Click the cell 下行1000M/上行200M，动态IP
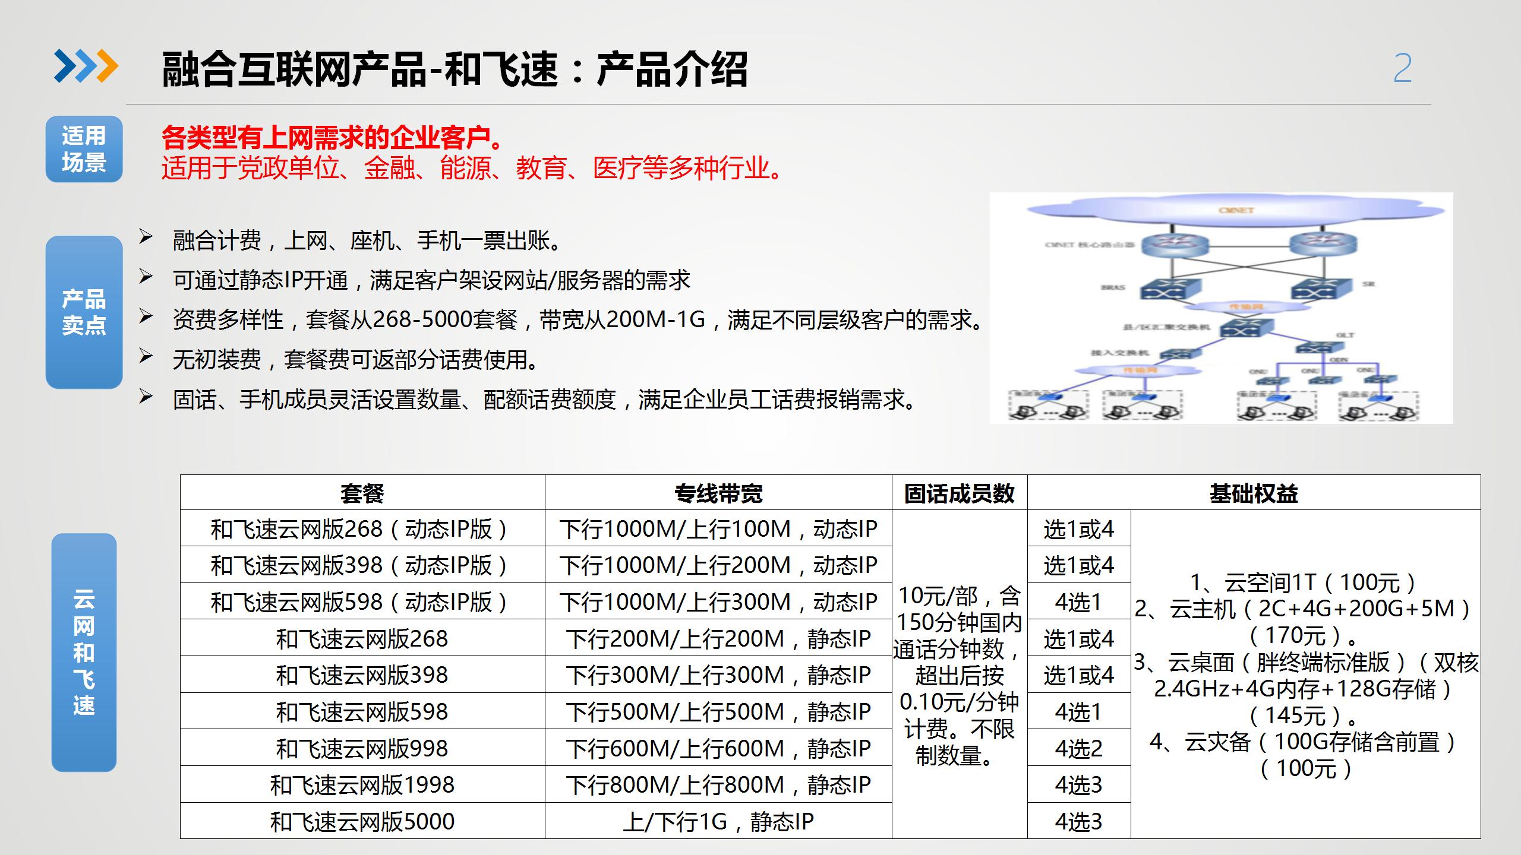 [718, 565]
